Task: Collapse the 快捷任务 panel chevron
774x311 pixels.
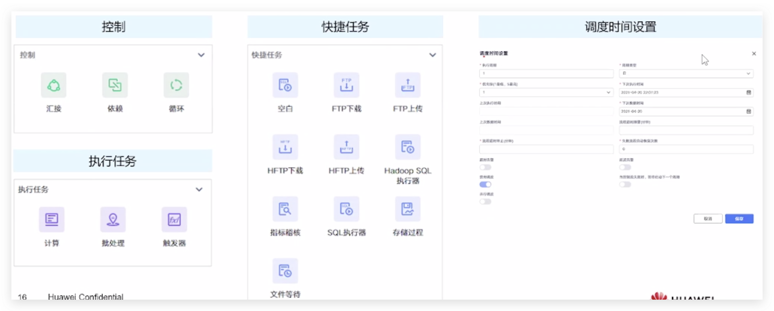Action: pos(432,55)
